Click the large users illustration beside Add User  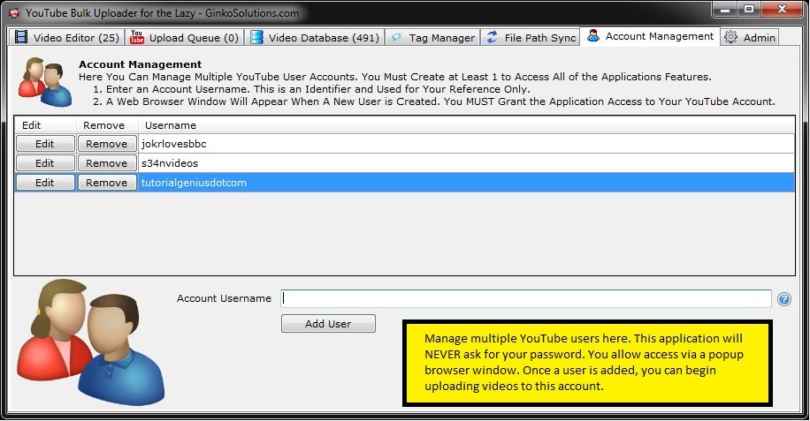click(91, 342)
